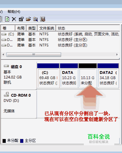Select the DATA2 34.18 GB partition block
Viewport: 122px width, 153px height.
108,76
